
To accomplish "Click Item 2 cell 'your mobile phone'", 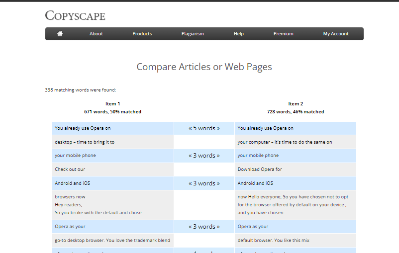I will tap(296, 156).
